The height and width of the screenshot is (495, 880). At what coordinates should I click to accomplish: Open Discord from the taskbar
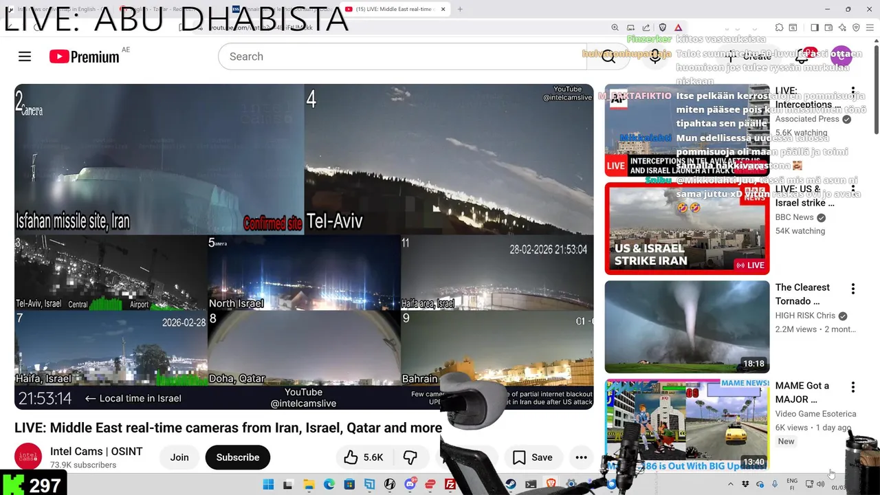(410, 484)
